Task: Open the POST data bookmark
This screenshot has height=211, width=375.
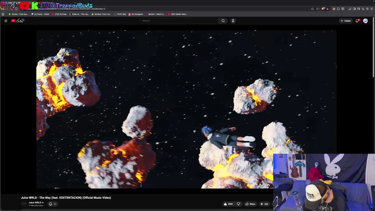Action: pyautogui.click(x=120, y=14)
